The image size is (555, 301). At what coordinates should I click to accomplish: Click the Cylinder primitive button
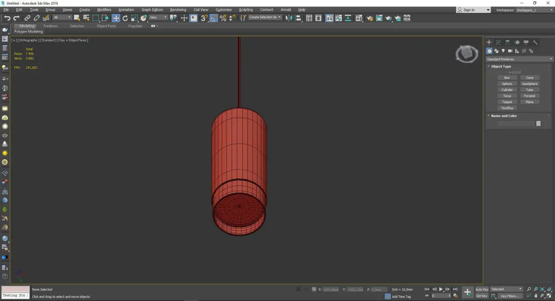507,90
